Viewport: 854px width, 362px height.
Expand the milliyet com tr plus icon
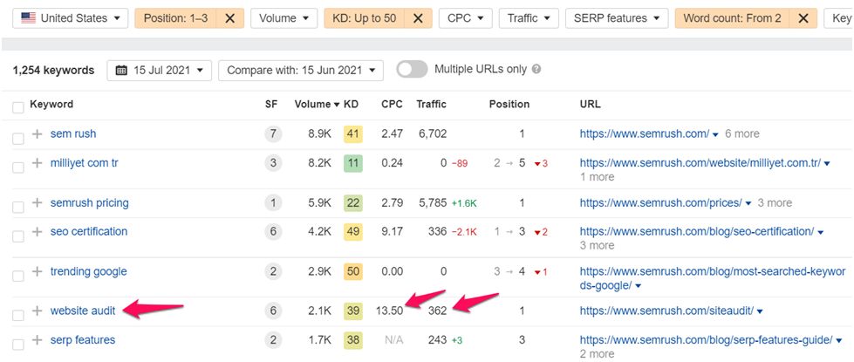[37, 163]
